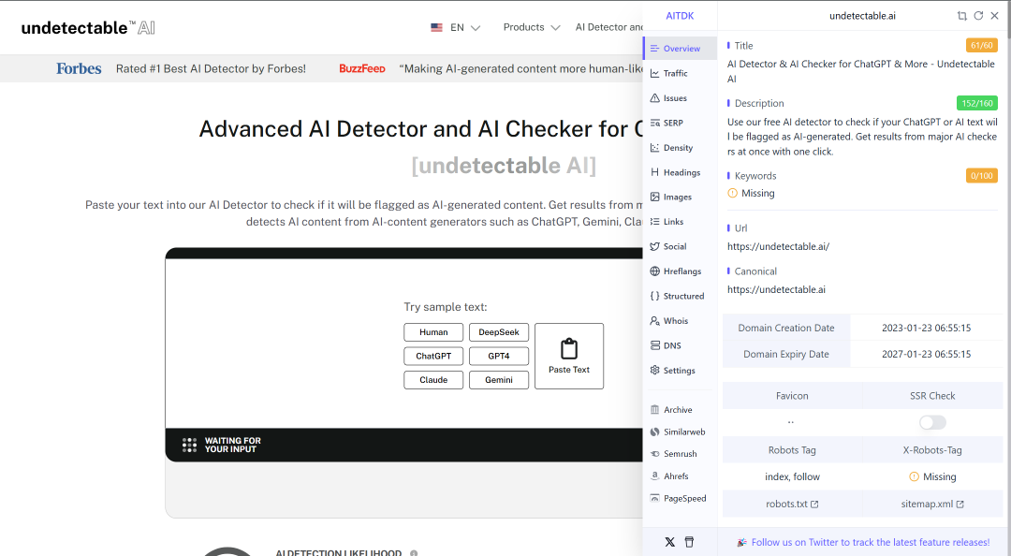Click the X (Twitter) icon in the footer

[x=670, y=542]
